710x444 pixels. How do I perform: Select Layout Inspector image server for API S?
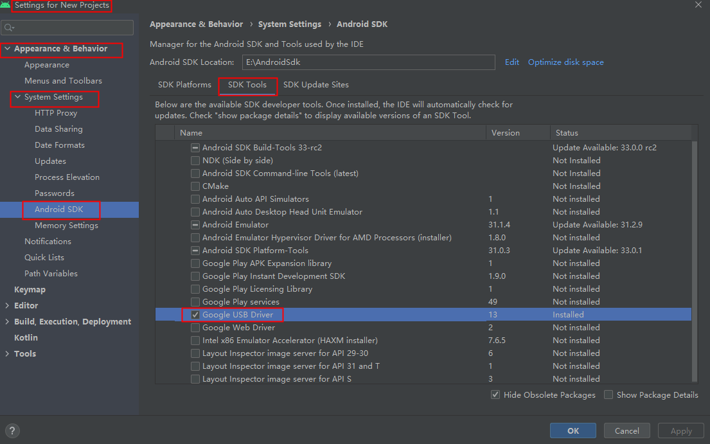pos(423,379)
